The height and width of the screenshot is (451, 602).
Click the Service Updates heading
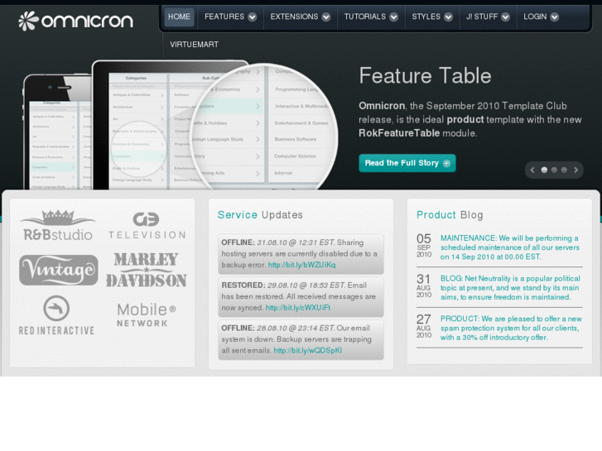coord(260,215)
